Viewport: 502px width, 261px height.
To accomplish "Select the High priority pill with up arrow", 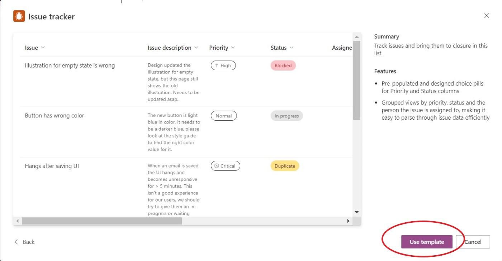I will [x=223, y=65].
